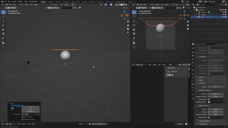Toggle camera view icon in left viewport

128,29
